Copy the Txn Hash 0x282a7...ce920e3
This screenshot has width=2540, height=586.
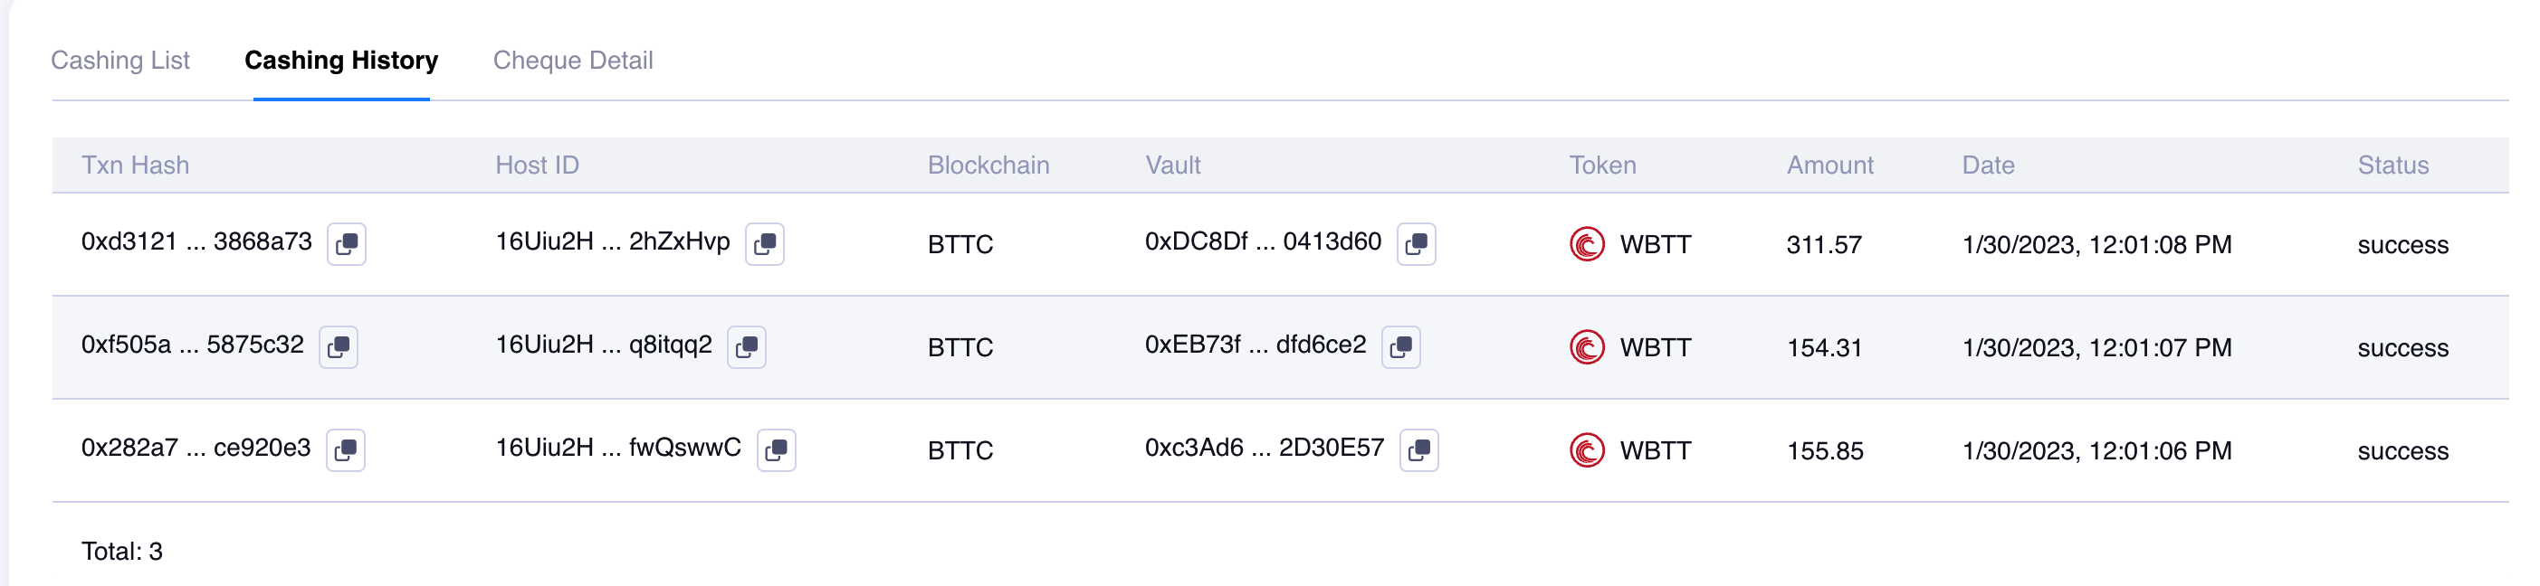(347, 450)
